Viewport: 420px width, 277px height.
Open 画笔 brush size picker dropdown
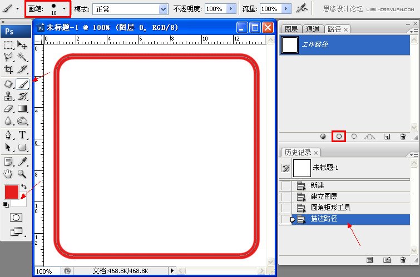pyautogui.click(x=64, y=8)
